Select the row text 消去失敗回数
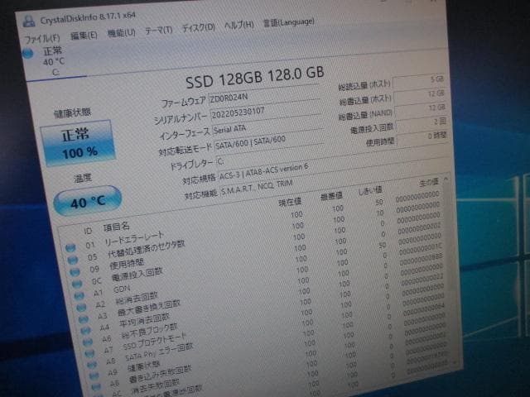530x397 pixels. 156,386
